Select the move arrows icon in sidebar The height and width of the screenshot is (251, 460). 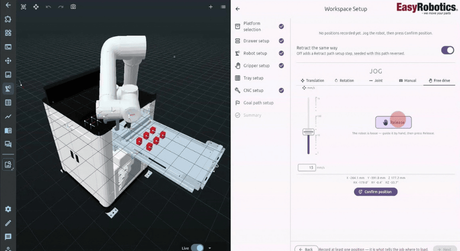pyautogui.click(x=8, y=61)
